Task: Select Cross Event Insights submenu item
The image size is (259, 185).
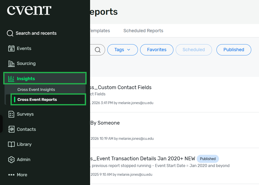Action: [36, 90]
